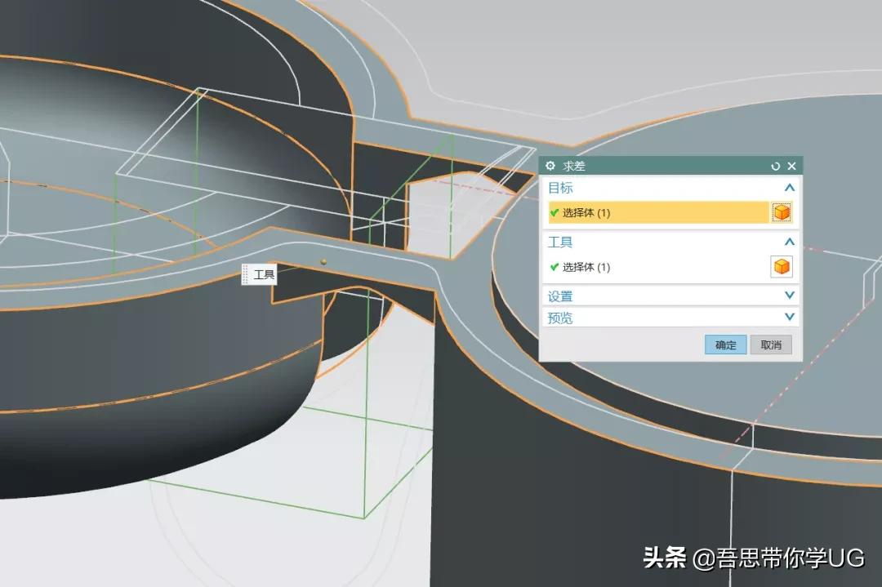Click the green checkmark beside 目标 选择体 (1)
This screenshot has width=882, height=587.
(554, 211)
